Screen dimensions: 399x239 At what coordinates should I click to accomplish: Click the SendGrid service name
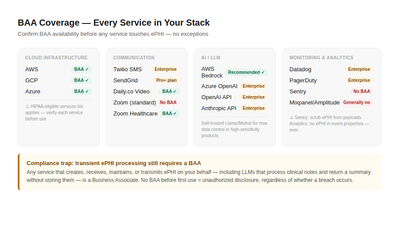[125, 81]
